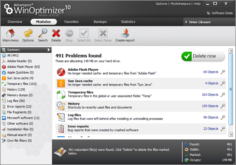236x165 pixels.
Task: Click the Select None icon
Action: pyautogui.click(x=103, y=33)
